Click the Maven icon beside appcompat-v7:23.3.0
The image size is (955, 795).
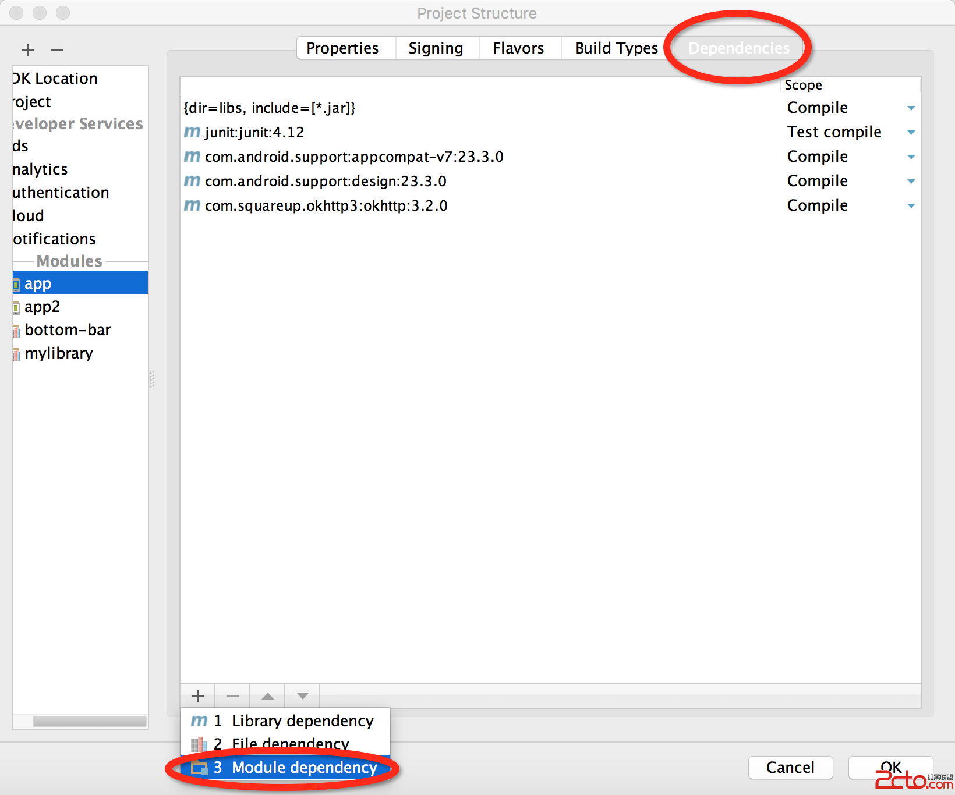[x=192, y=157]
